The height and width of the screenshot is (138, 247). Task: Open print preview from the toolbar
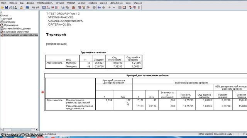click(15, 8)
